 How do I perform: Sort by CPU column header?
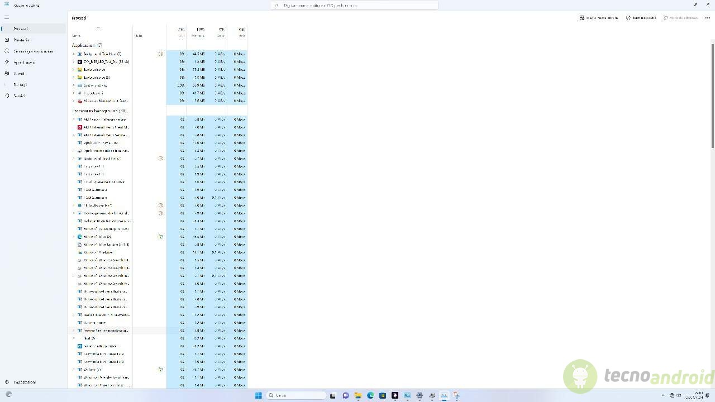click(x=180, y=32)
